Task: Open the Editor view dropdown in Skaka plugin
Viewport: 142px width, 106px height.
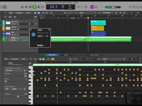Action: pos(41,36)
